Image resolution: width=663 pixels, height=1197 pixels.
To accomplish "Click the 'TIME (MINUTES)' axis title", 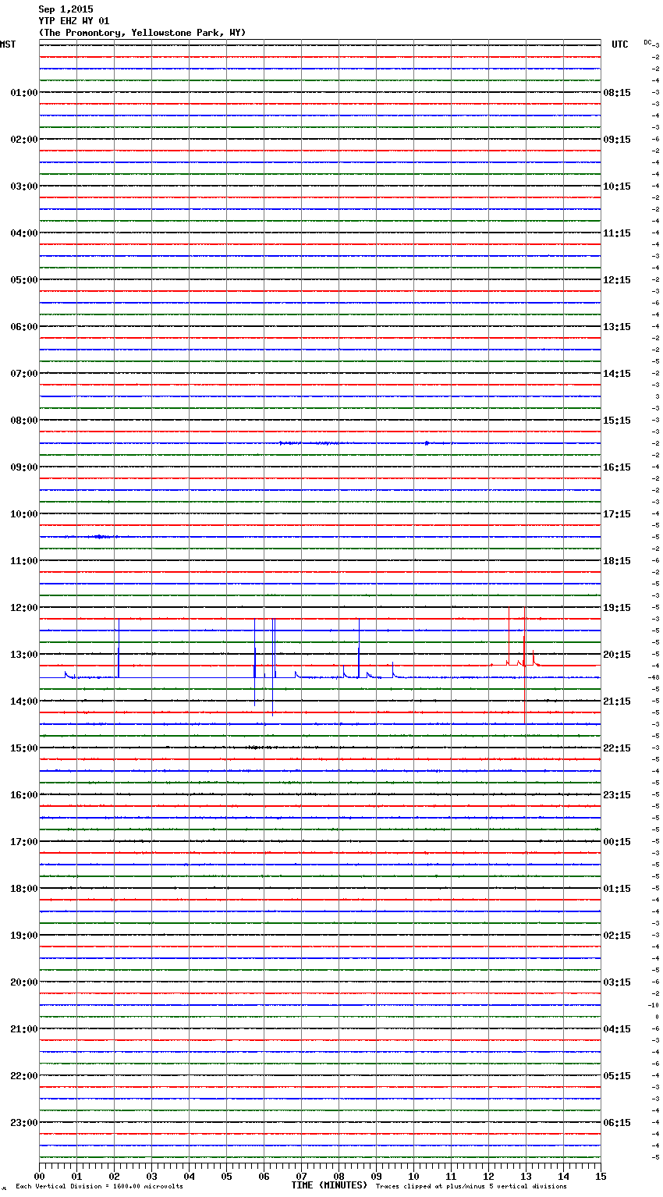I will tap(329, 1185).
